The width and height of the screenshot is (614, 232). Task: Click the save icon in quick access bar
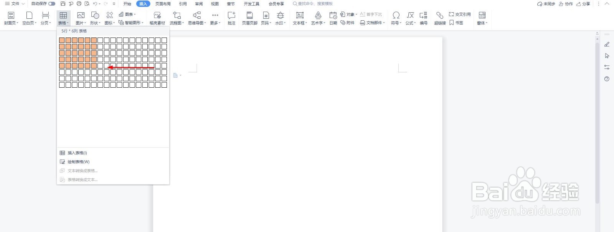pyautogui.click(x=63, y=4)
